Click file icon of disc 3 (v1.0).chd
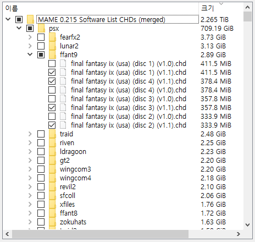The width and height of the screenshot is (255, 242). coord(63,98)
